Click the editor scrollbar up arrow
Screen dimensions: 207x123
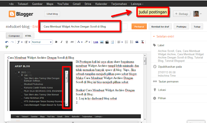(x=145, y=55)
